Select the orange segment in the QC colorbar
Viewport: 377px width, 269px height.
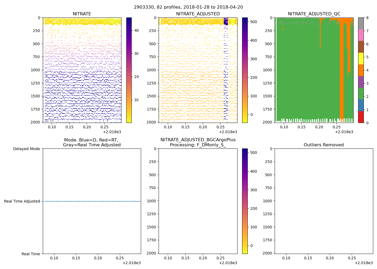point(361,70)
